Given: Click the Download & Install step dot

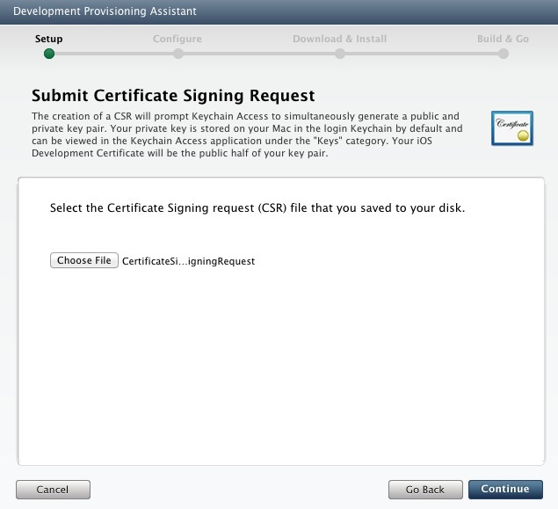Looking at the screenshot, I should pos(340,54).
